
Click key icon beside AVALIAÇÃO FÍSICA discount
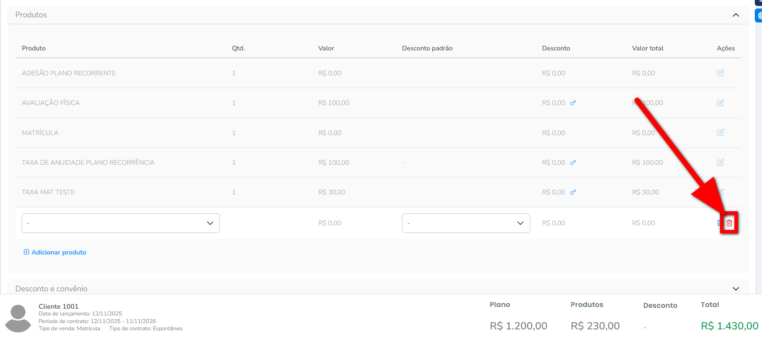[573, 103]
